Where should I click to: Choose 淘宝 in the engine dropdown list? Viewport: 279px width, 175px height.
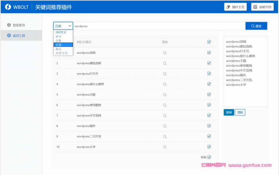59,49
